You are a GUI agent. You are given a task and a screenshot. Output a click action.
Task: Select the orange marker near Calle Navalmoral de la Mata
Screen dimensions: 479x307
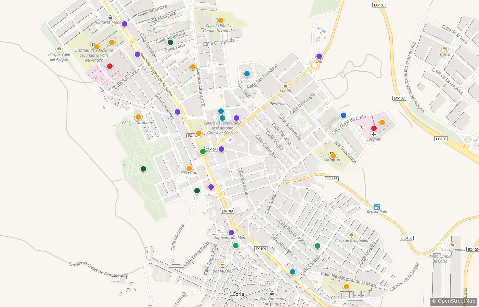tap(347, 287)
